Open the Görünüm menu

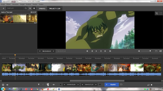[x=15, y=4]
